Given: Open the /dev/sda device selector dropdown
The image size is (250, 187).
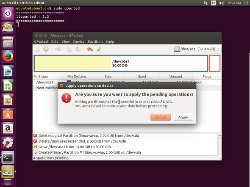Looking at the screenshot, I should 197,49.
